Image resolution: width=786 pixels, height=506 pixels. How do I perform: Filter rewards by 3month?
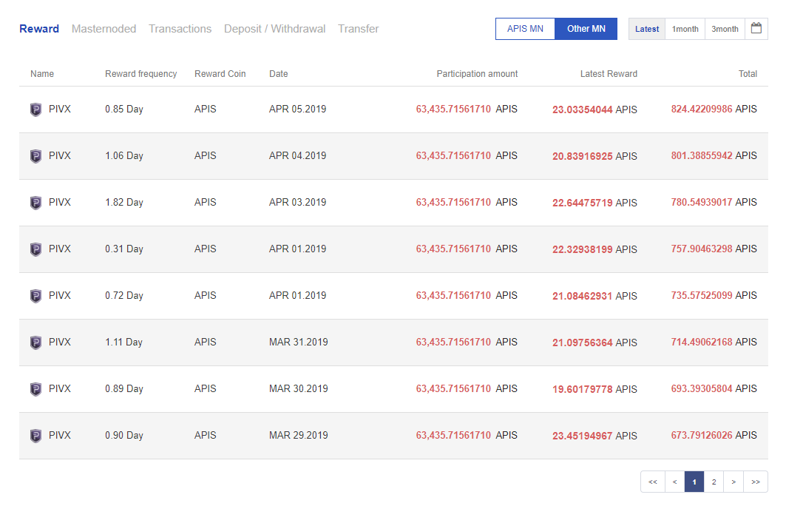[x=725, y=29]
